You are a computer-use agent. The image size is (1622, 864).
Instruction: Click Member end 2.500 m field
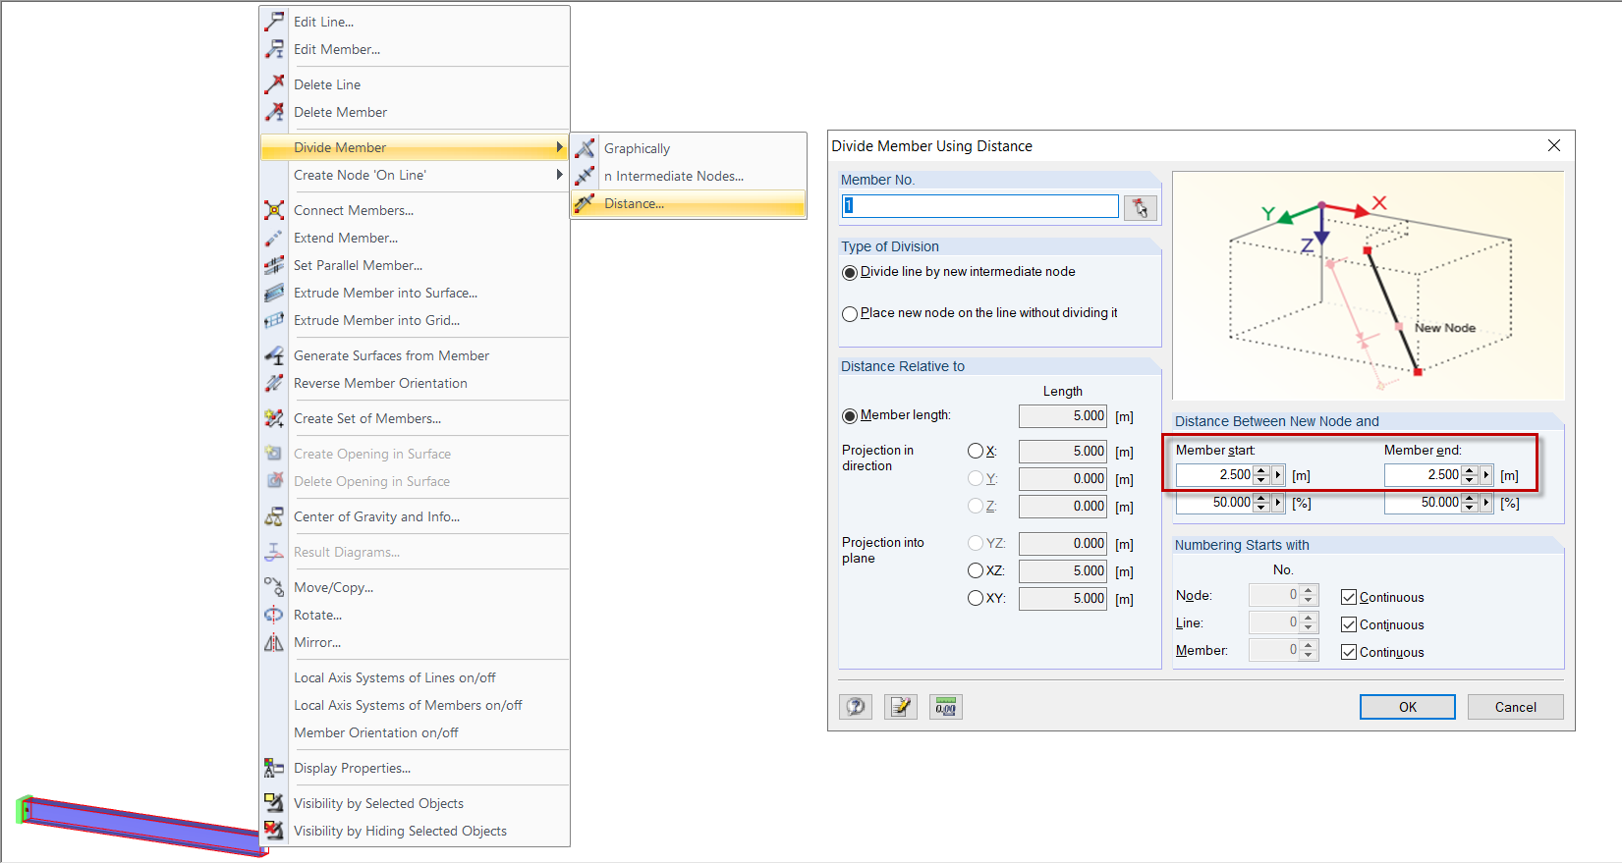(x=1423, y=475)
